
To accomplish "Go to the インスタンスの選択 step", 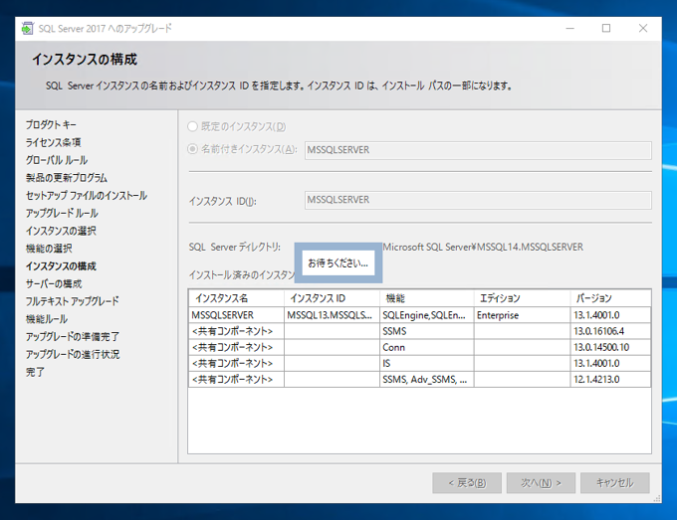I will (x=61, y=231).
